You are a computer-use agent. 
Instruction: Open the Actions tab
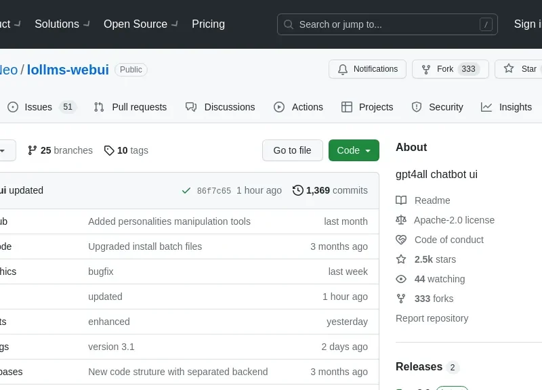pos(298,107)
